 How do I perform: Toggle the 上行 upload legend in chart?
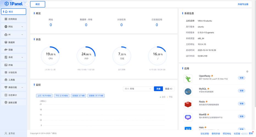(x=163, y=97)
